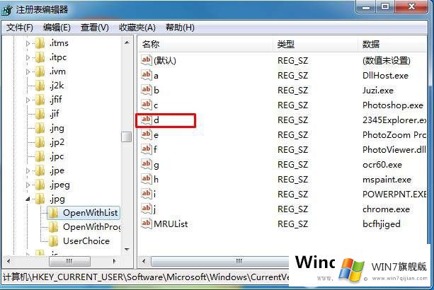
Task: Click string icon of value a
Action: click(x=146, y=75)
